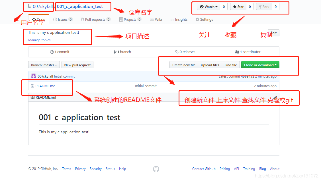The height and width of the screenshot is (181, 321).
Task: Edit the repository description
Action: point(273,33)
